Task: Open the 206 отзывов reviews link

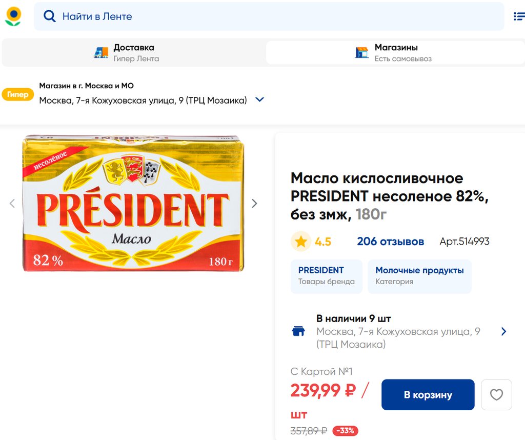Action: [x=390, y=242]
